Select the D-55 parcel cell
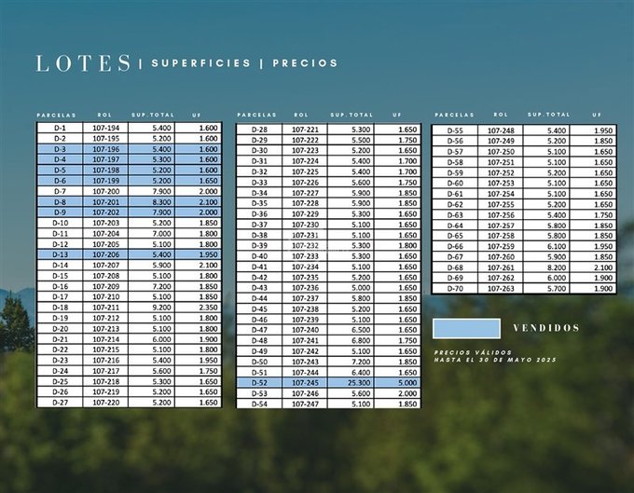This screenshot has width=634, height=493. tap(455, 130)
